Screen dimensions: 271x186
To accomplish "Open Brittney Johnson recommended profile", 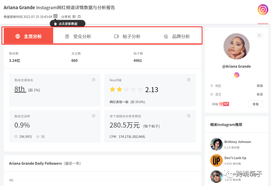I will (238, 142).
